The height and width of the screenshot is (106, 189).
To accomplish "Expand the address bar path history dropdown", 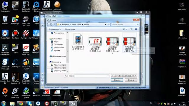I will tap(105, 24).
